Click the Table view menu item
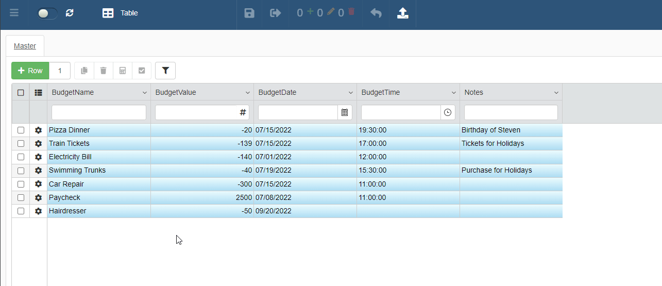The height and width of the screenshot is (286, 662). pos(121,13)
